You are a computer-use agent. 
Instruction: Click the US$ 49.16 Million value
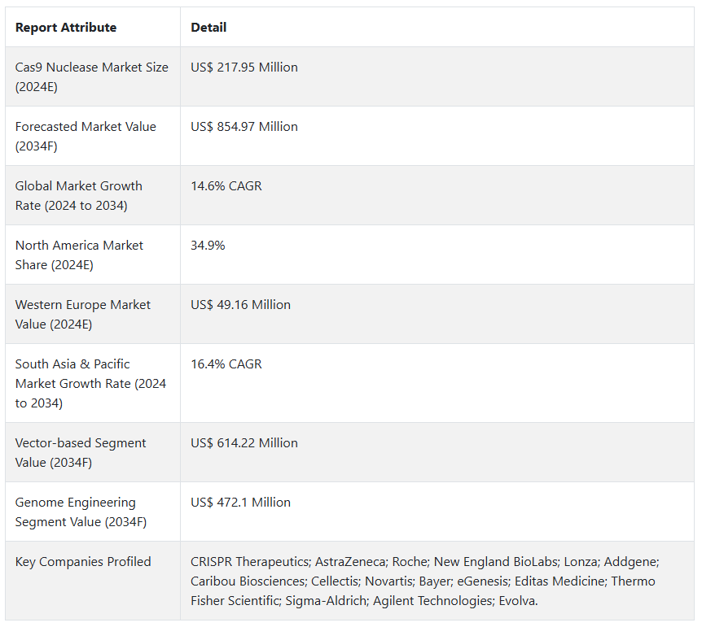(x=241, y=305)
